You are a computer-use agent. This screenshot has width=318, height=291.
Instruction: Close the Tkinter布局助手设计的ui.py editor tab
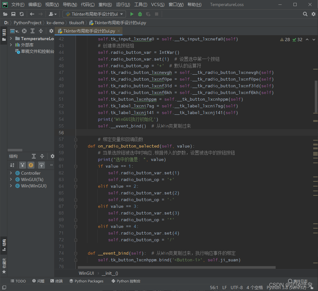(x=119, y=31)
